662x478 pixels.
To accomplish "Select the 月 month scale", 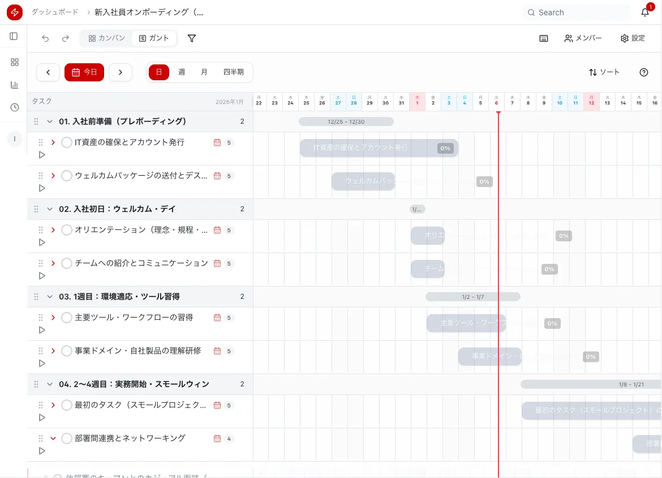I will (x=204, y=72).
